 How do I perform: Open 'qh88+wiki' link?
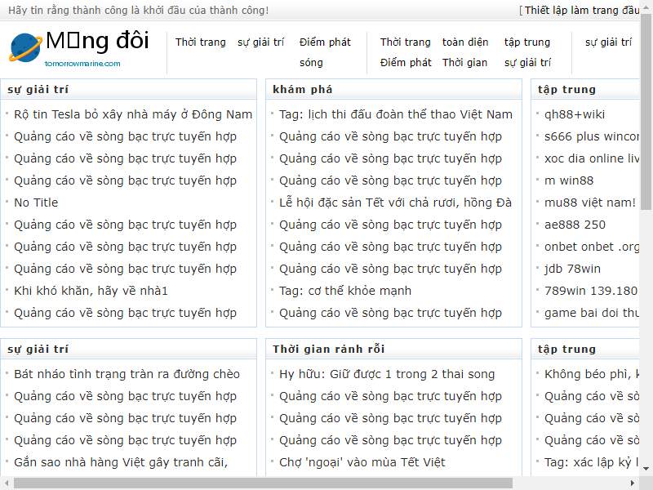coord(575,114)
